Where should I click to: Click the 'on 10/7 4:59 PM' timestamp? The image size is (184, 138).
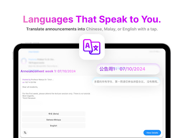click(29, 82)
